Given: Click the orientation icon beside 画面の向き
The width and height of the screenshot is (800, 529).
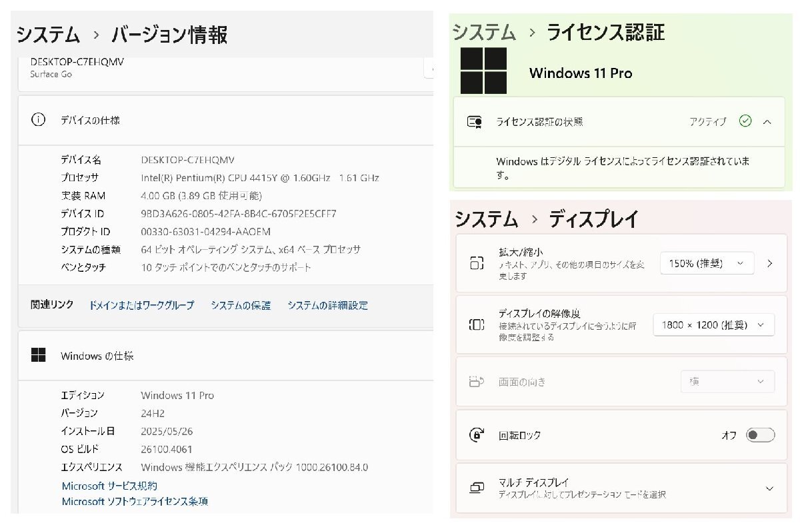Looking at the screenshot, I should coord(476,382).
